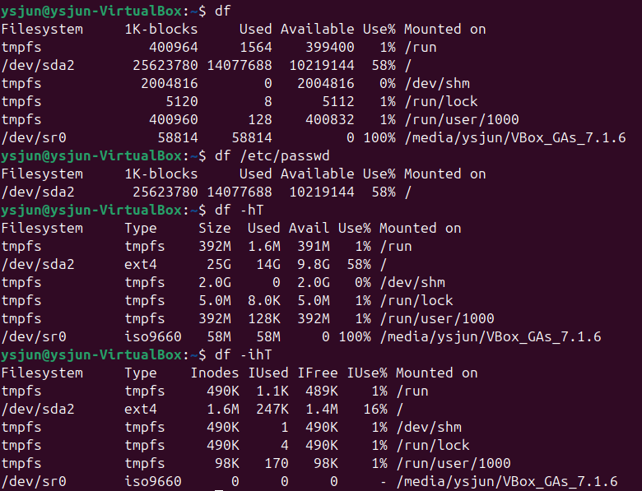Select the 1K-blocks value 400960
The image size is (642, 491).
click(174, 120)
